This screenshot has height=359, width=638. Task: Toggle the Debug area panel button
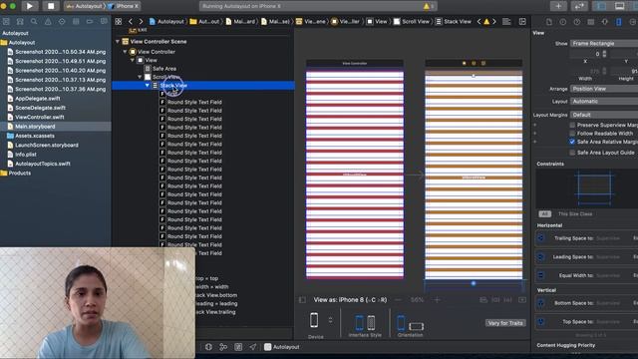[619, 6]
